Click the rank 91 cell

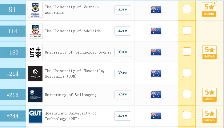coord(13,10)
